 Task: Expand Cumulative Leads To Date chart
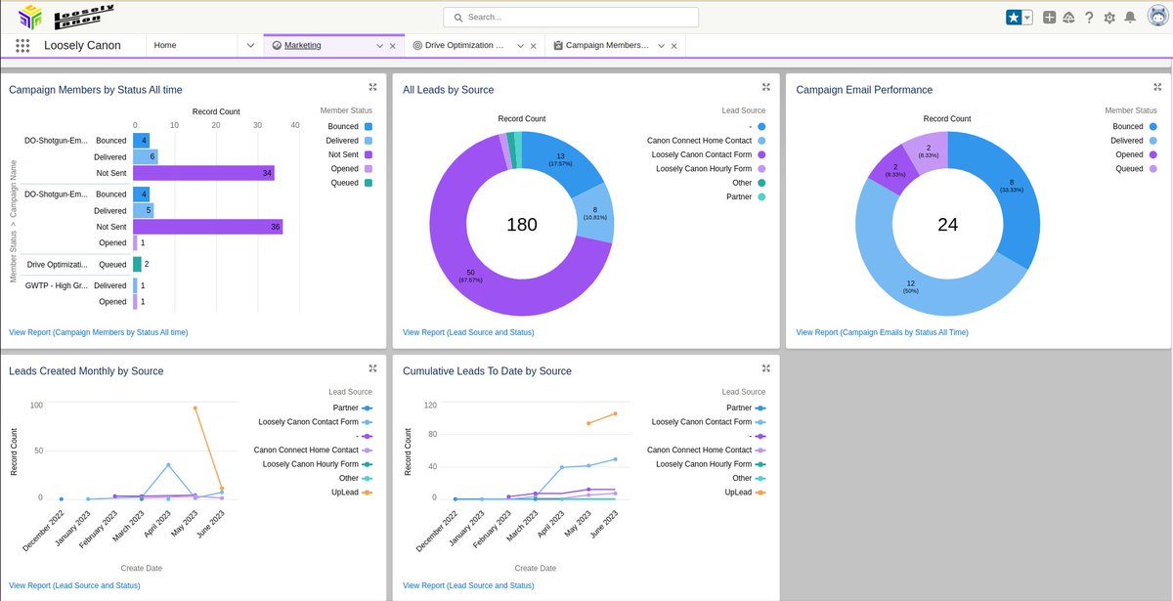(x=766, y=368)
